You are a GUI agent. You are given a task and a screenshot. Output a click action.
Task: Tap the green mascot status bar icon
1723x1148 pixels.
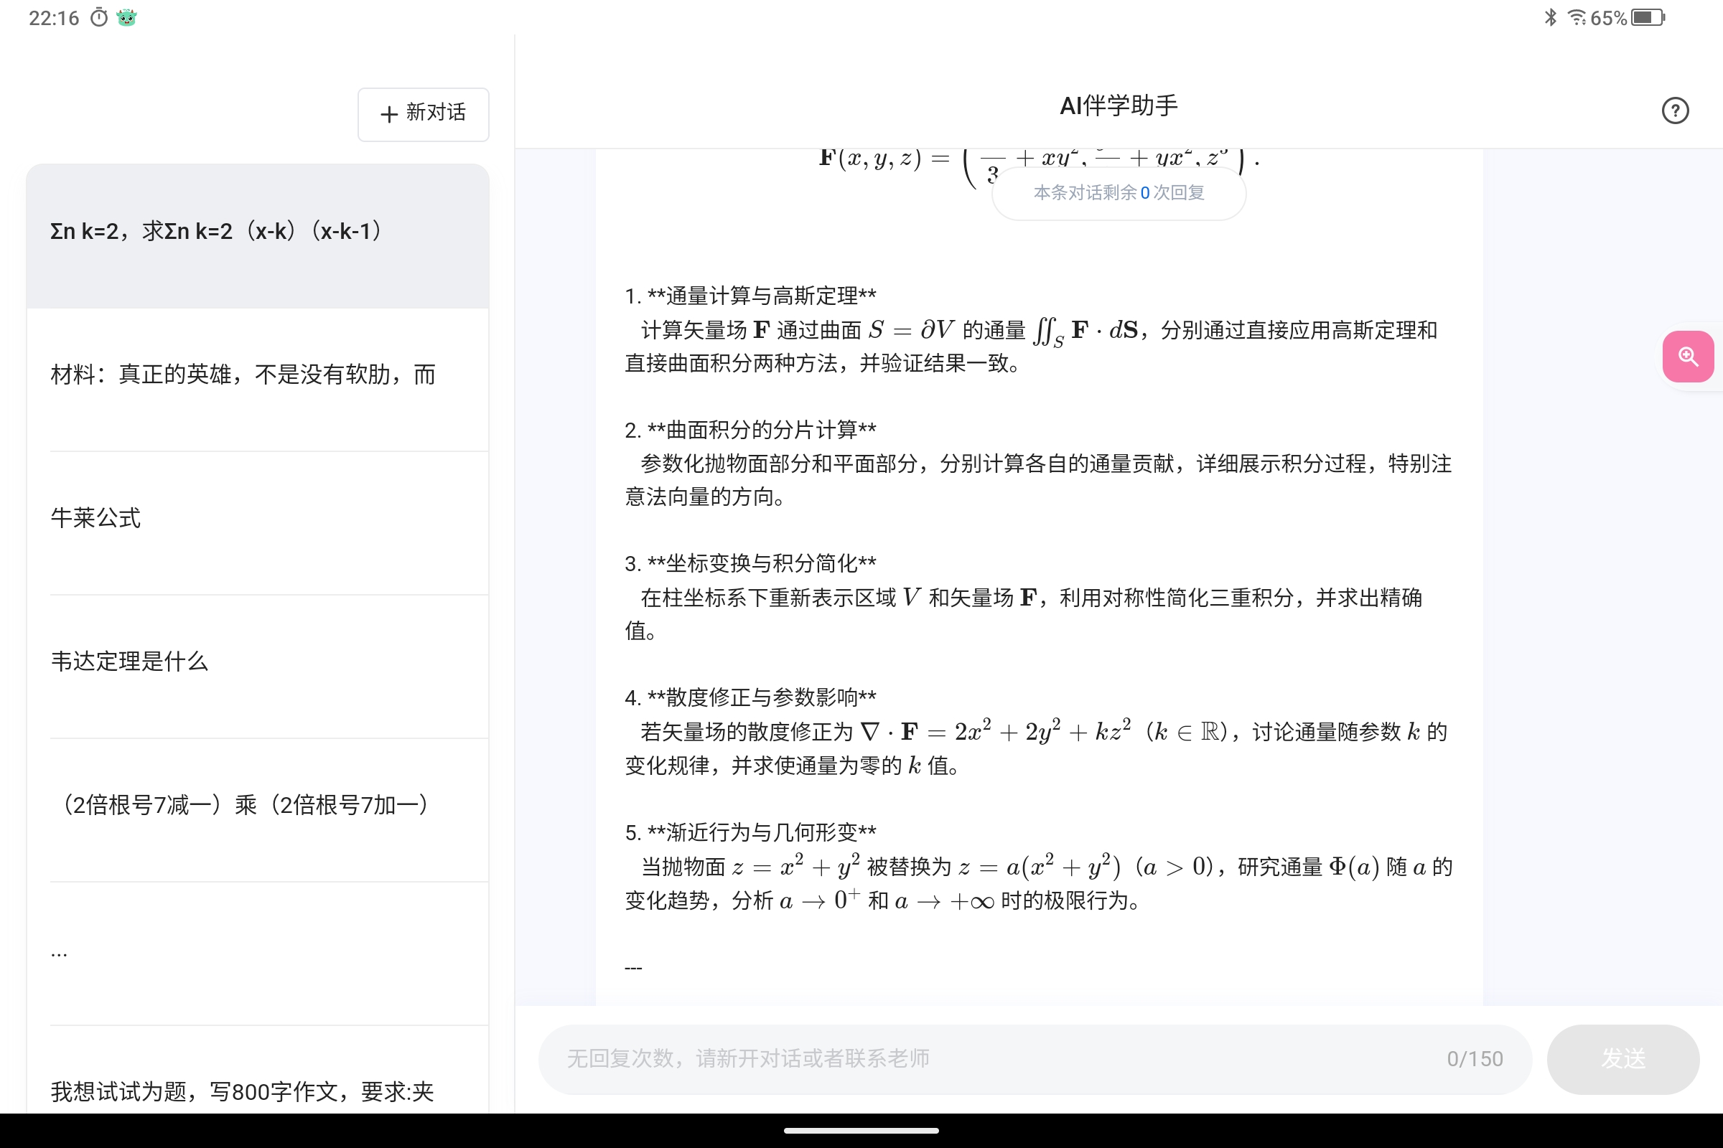[127, 17]
